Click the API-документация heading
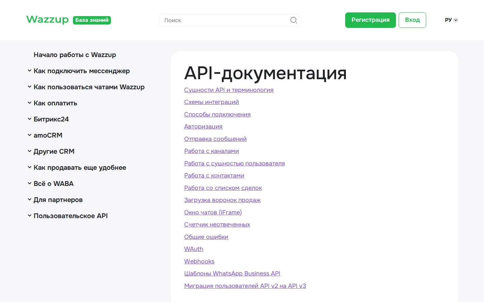Image resolution: width=484 pixels, height=302 pixels. point(266,73)
